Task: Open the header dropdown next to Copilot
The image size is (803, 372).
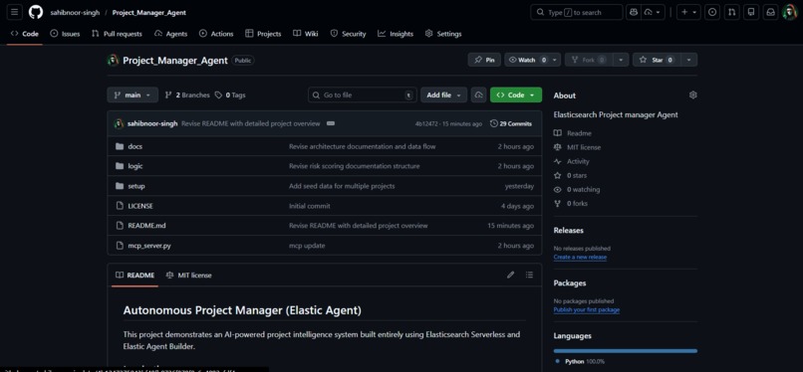Action: tap(654, 12)
